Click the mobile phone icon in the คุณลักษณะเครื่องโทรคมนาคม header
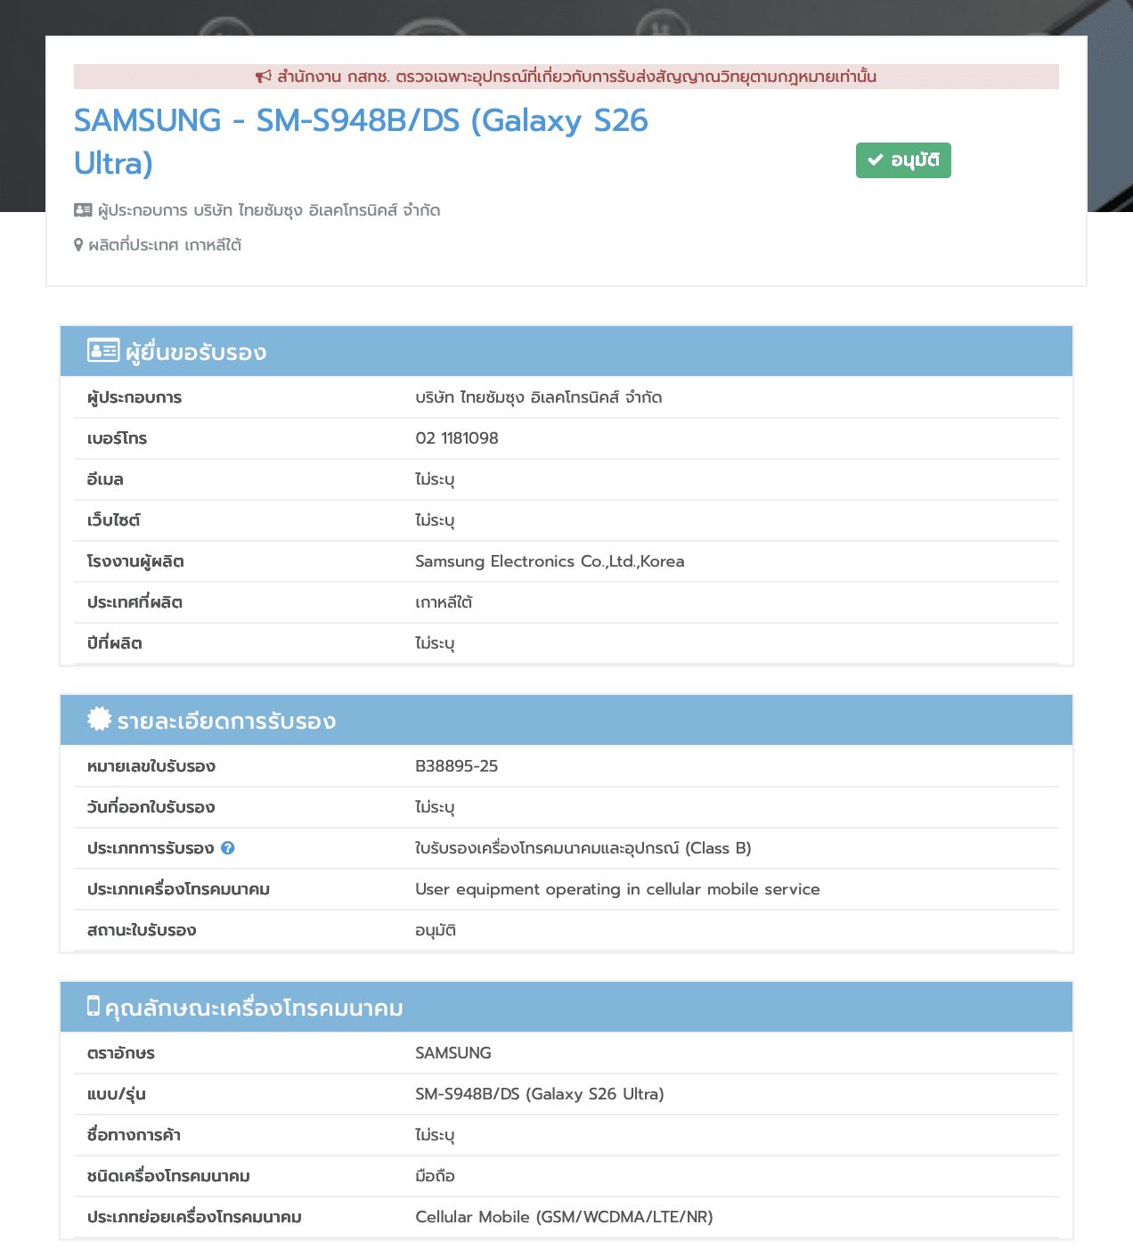The height and width of the screenshot is (1258, 1133). pyautogui.click(x=94, y=1006)
